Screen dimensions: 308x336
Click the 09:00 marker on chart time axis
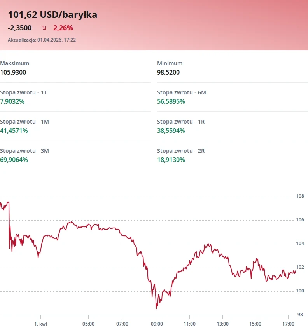[x=157, y=324]
